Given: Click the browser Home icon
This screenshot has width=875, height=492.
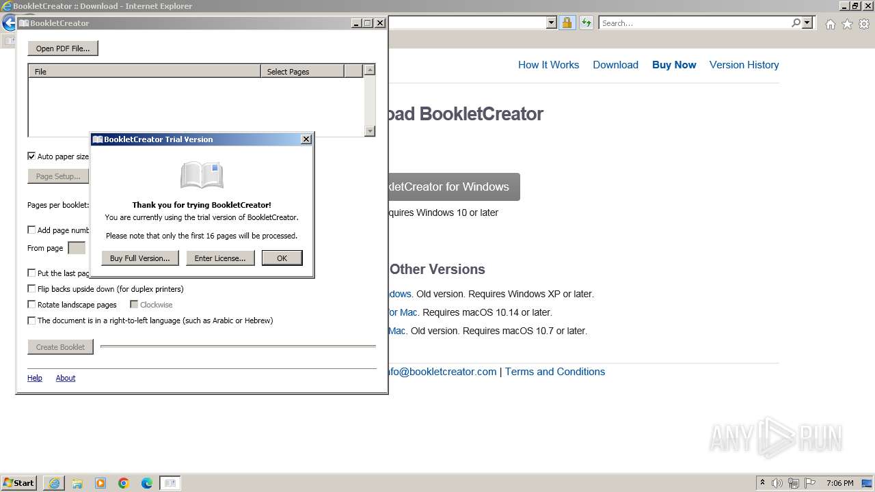Looking at the screenshot, I should (830, 24).
